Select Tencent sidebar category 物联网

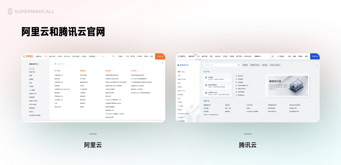(180, 110)
